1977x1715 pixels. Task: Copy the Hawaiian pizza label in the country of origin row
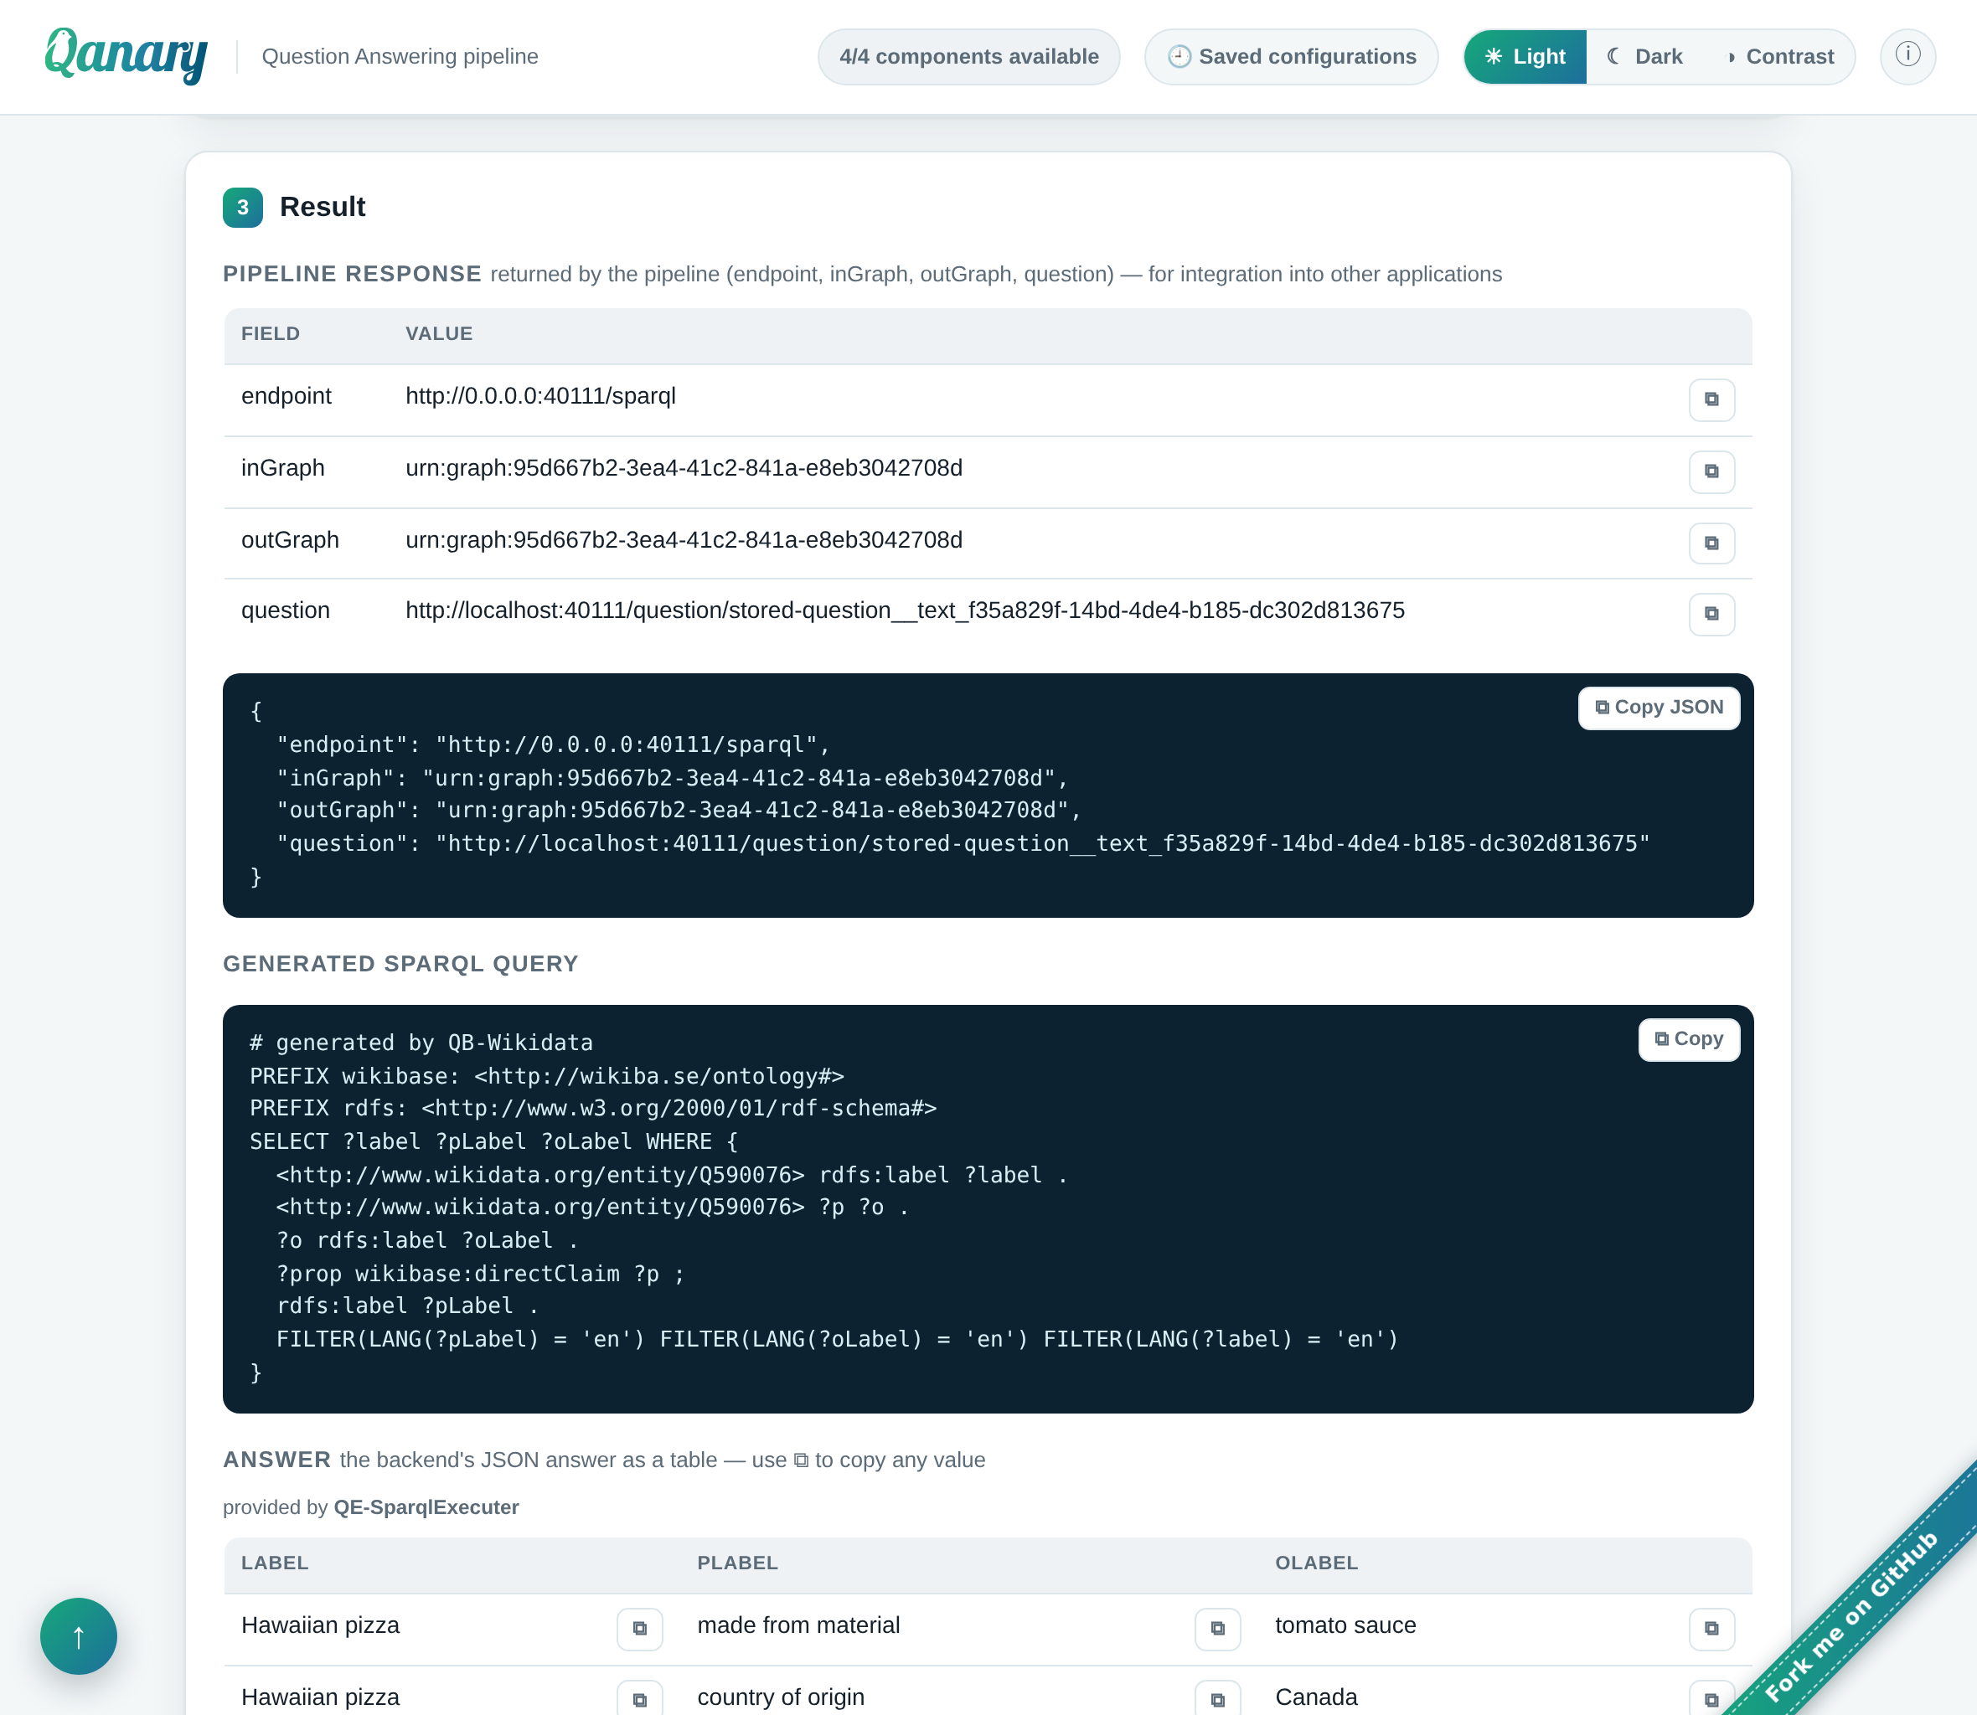[x=639, y=1699]
